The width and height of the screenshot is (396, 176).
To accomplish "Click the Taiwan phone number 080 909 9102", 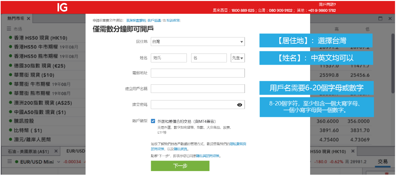I will coord(281,11).
